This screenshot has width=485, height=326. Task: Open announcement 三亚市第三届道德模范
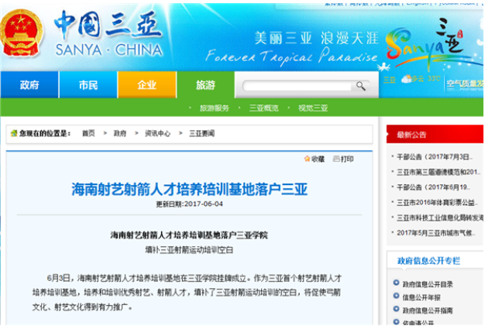tap(439, 172)
